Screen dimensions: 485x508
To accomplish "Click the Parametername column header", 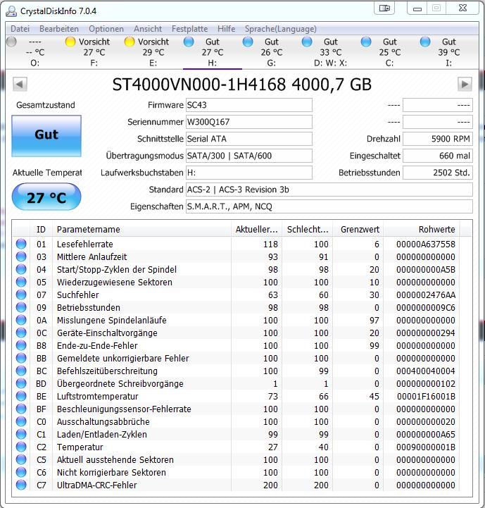I will coord(141,230).
